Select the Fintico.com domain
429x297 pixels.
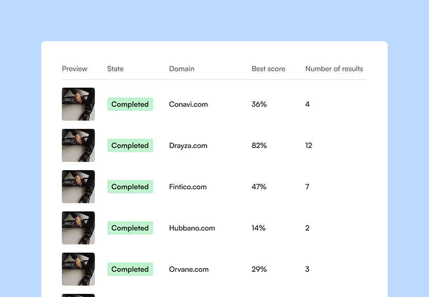188,187
